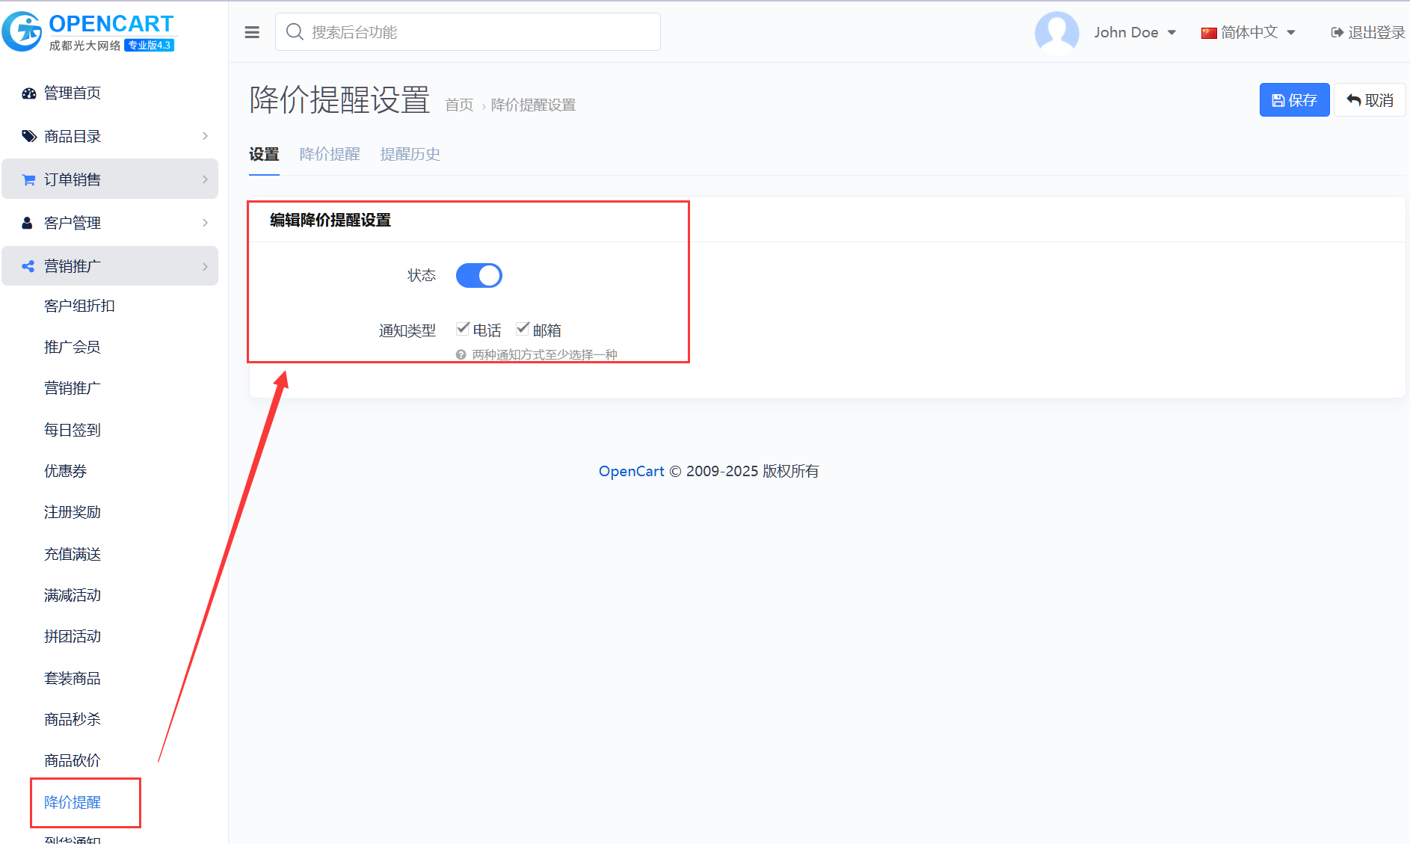1410x844 pixels.
Task: Click John Doe's avatar image
Action: click(x=1056, y=32)
